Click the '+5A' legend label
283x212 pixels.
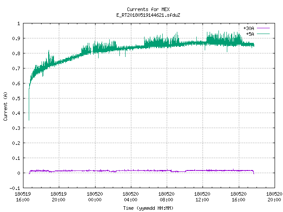250,34
